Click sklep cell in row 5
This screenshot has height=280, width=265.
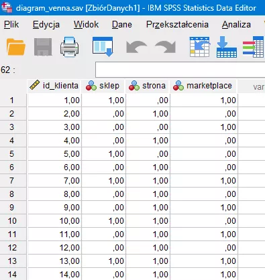coord(103,154)
